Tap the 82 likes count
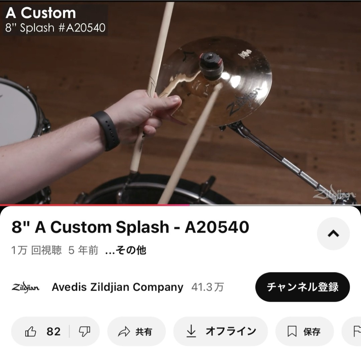 tap(53, 332)
